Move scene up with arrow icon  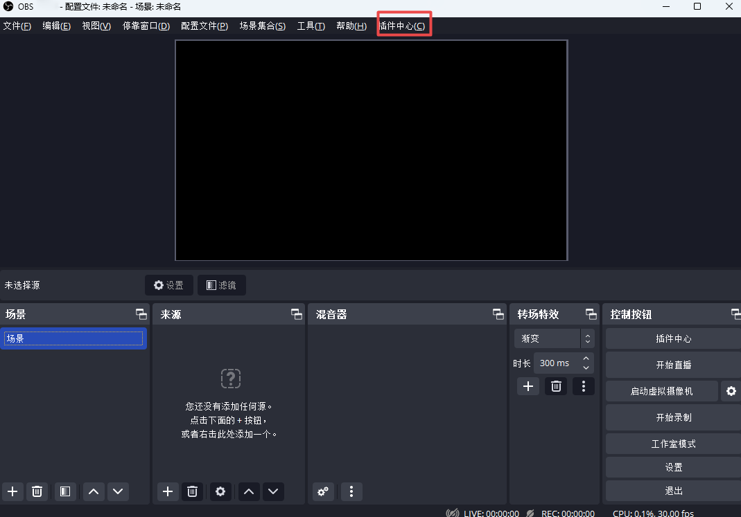tap(94, 491)
